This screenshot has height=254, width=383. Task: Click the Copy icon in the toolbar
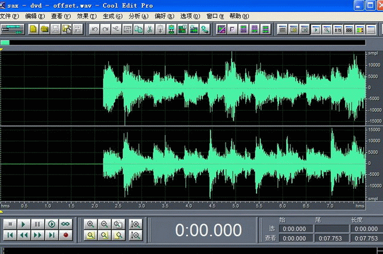click(x=138, y=29)
